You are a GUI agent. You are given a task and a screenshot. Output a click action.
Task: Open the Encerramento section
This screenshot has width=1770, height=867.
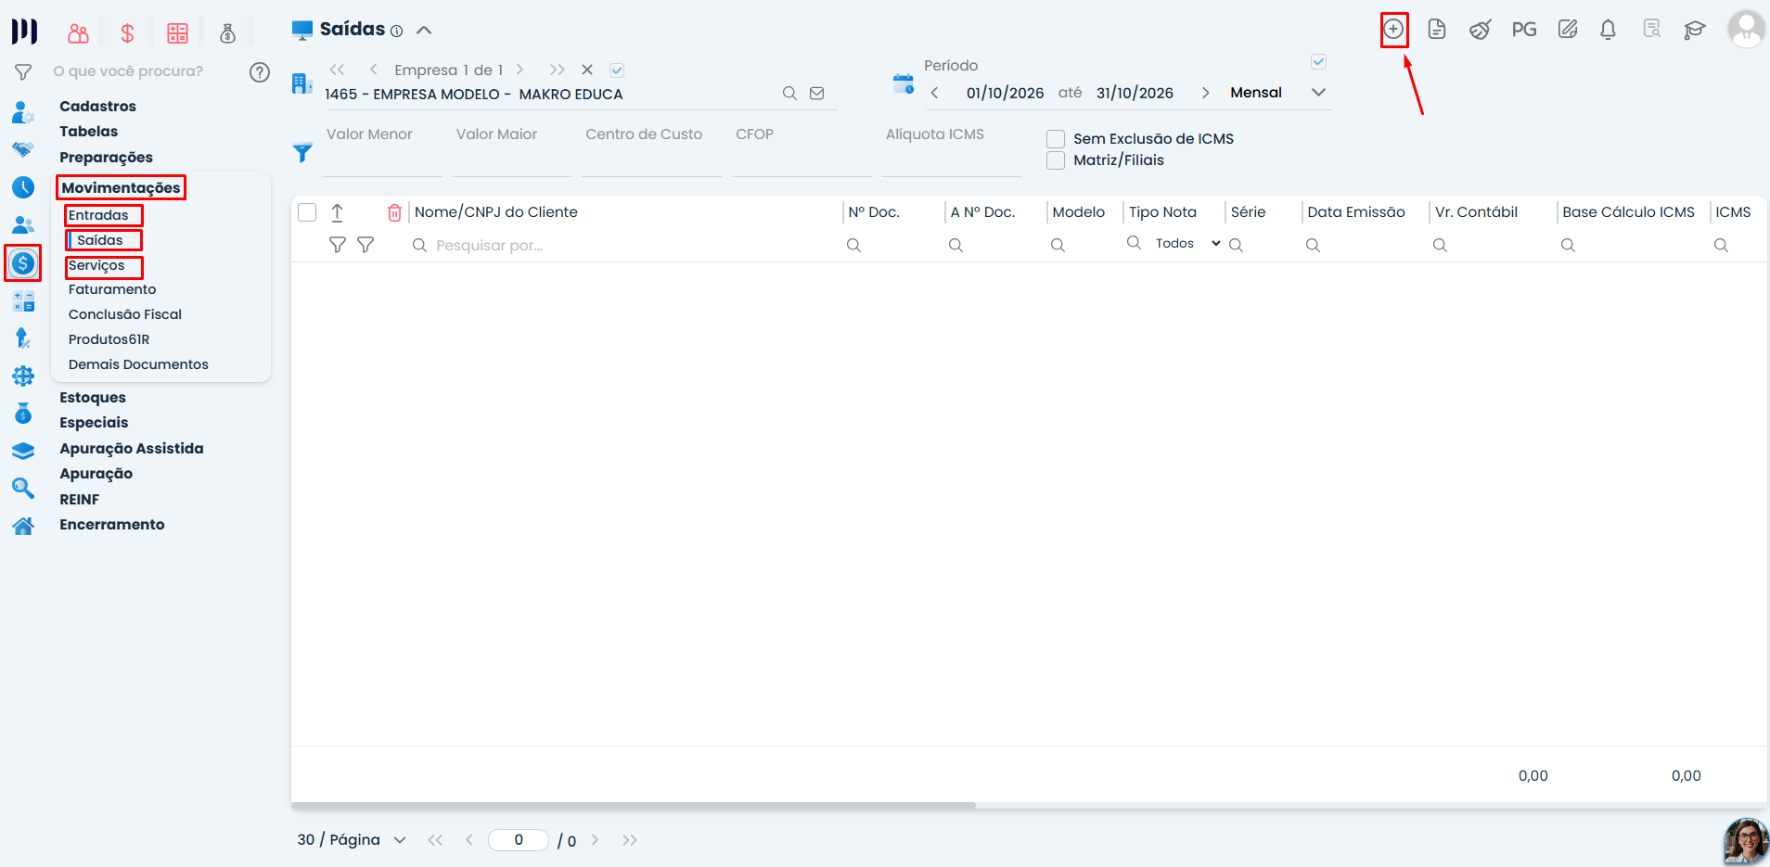click(112, 524)
